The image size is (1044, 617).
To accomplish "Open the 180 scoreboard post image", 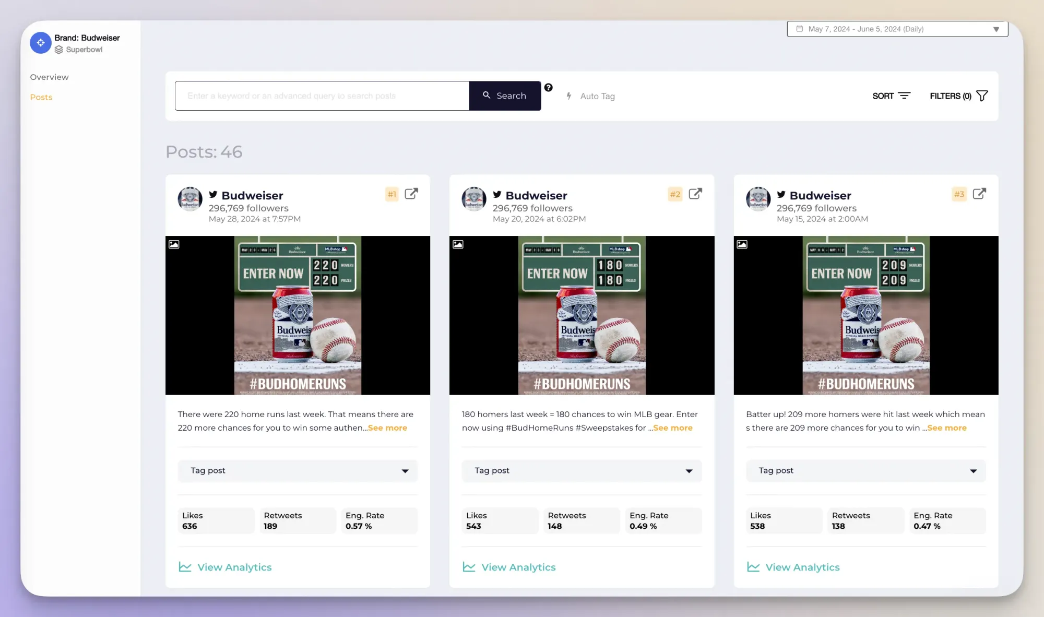I will point(582,315).
